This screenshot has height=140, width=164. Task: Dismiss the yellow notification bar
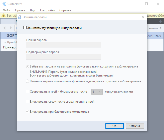[x=160, y=16]
